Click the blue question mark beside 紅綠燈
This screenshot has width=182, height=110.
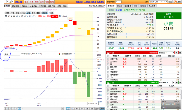click(49, 13)
